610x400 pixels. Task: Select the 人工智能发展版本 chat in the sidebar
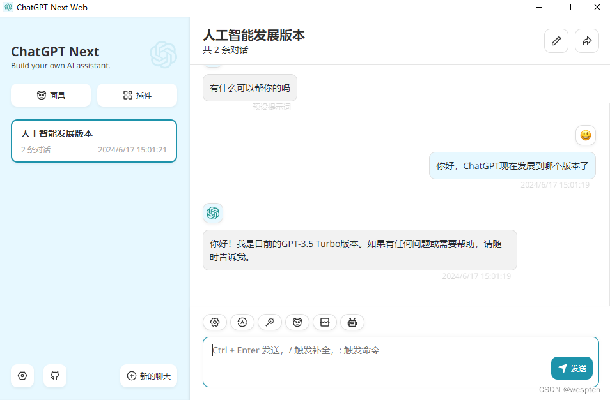tap(94, 141)
